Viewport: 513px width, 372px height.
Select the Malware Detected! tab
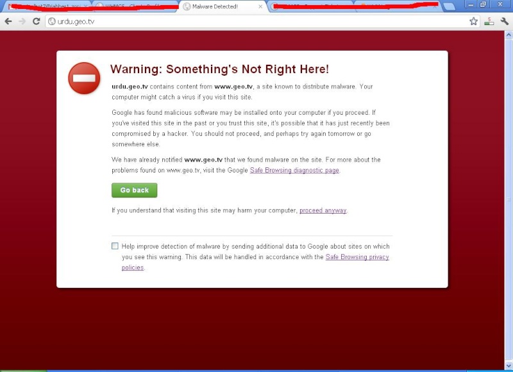coord(223,6)
